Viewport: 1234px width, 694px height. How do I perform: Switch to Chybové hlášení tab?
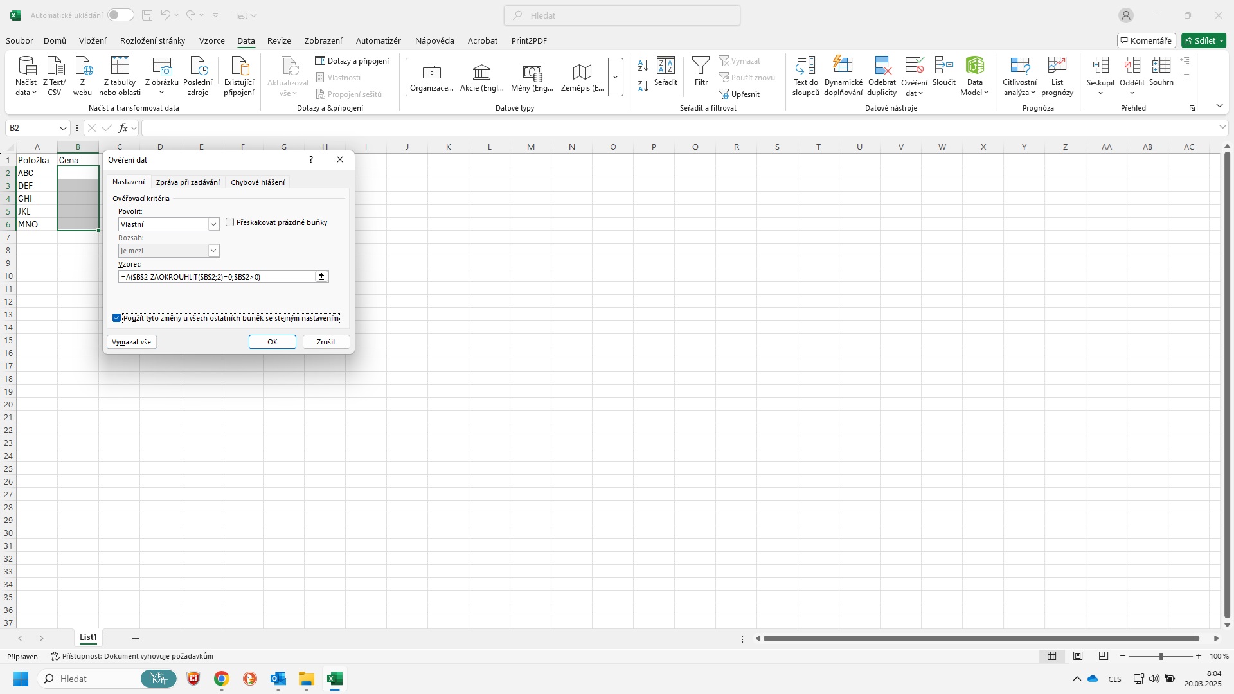tap(257, 182)
